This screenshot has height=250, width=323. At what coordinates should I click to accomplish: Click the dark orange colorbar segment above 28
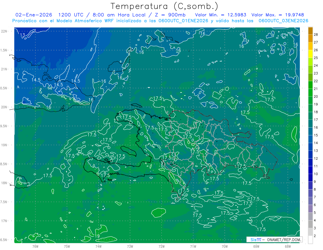pos(310,31)
